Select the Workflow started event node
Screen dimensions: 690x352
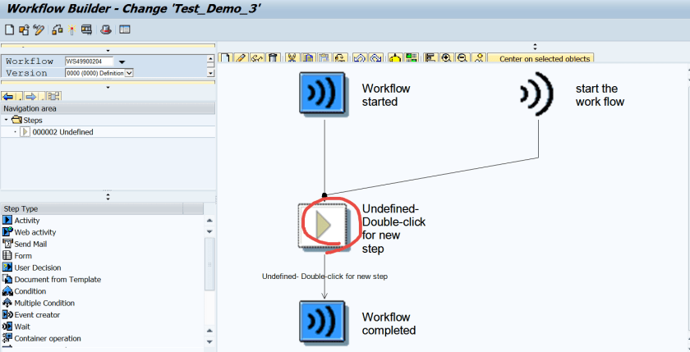(x=323, y=94)
